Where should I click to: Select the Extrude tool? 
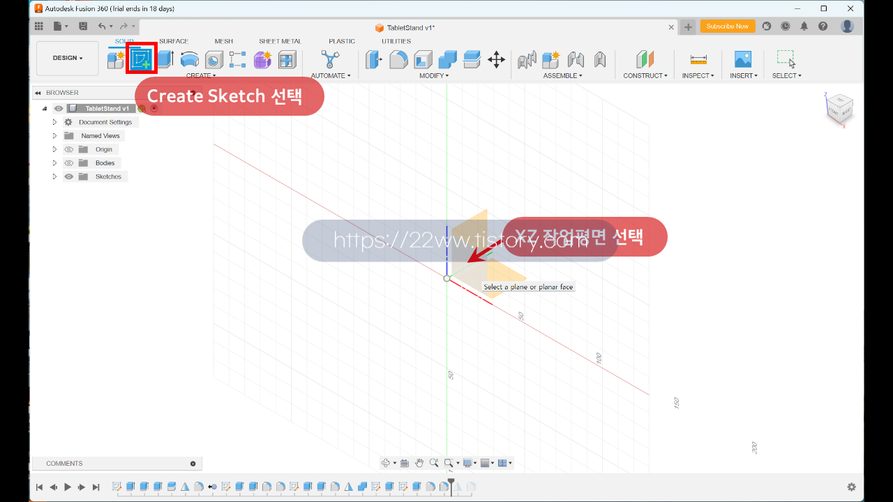click(x=165, y=59)
